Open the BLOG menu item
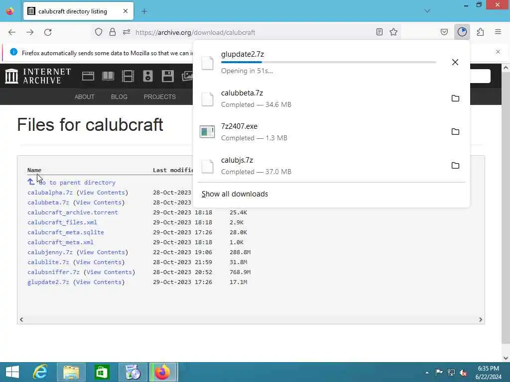Viewport: 510px width, 382px height. (119, 97)
